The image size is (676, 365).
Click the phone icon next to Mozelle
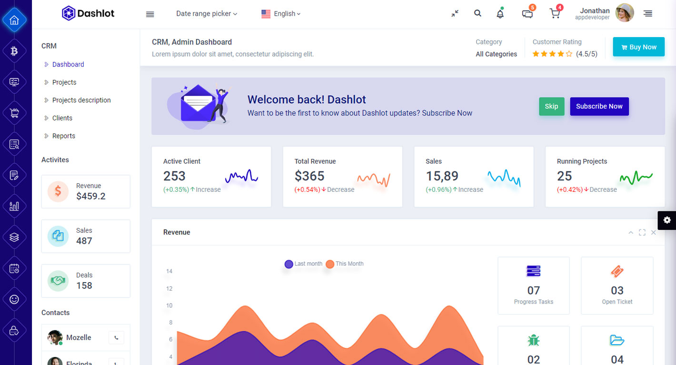point(116,337)
